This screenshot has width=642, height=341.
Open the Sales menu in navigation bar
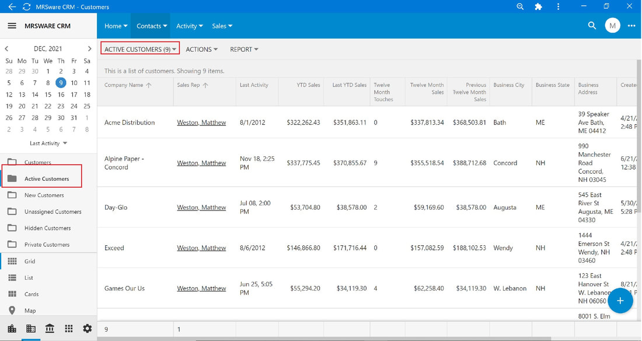[x=222, y=26]
